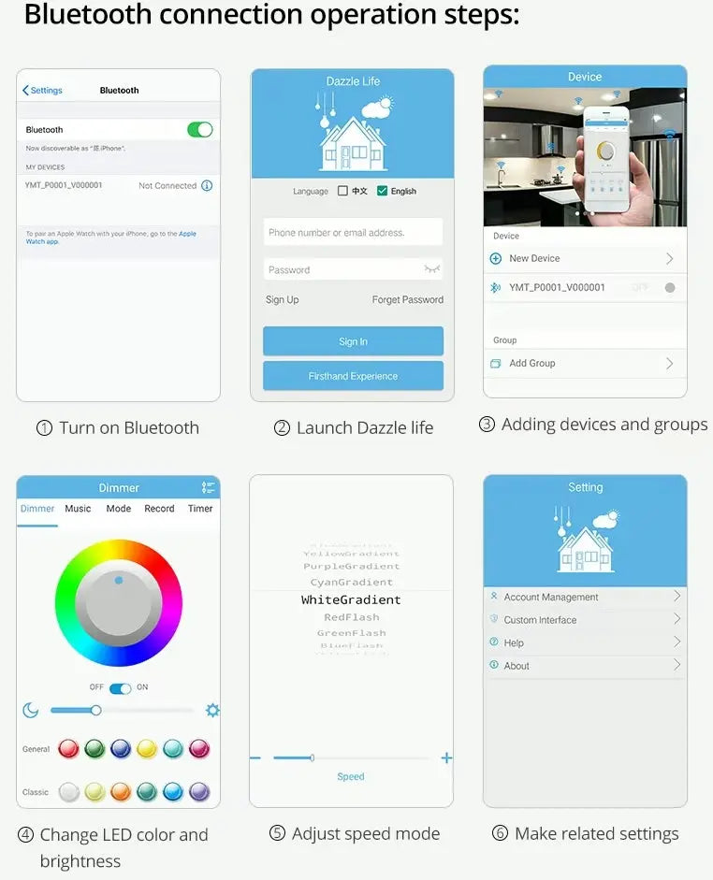The width and height of the screenshot is (713, 880).
Task: Expand the Custom Interface row arrow
Action: (677, 619)
